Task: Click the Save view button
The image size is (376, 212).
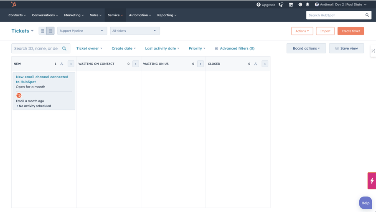Action: (346, 48)
